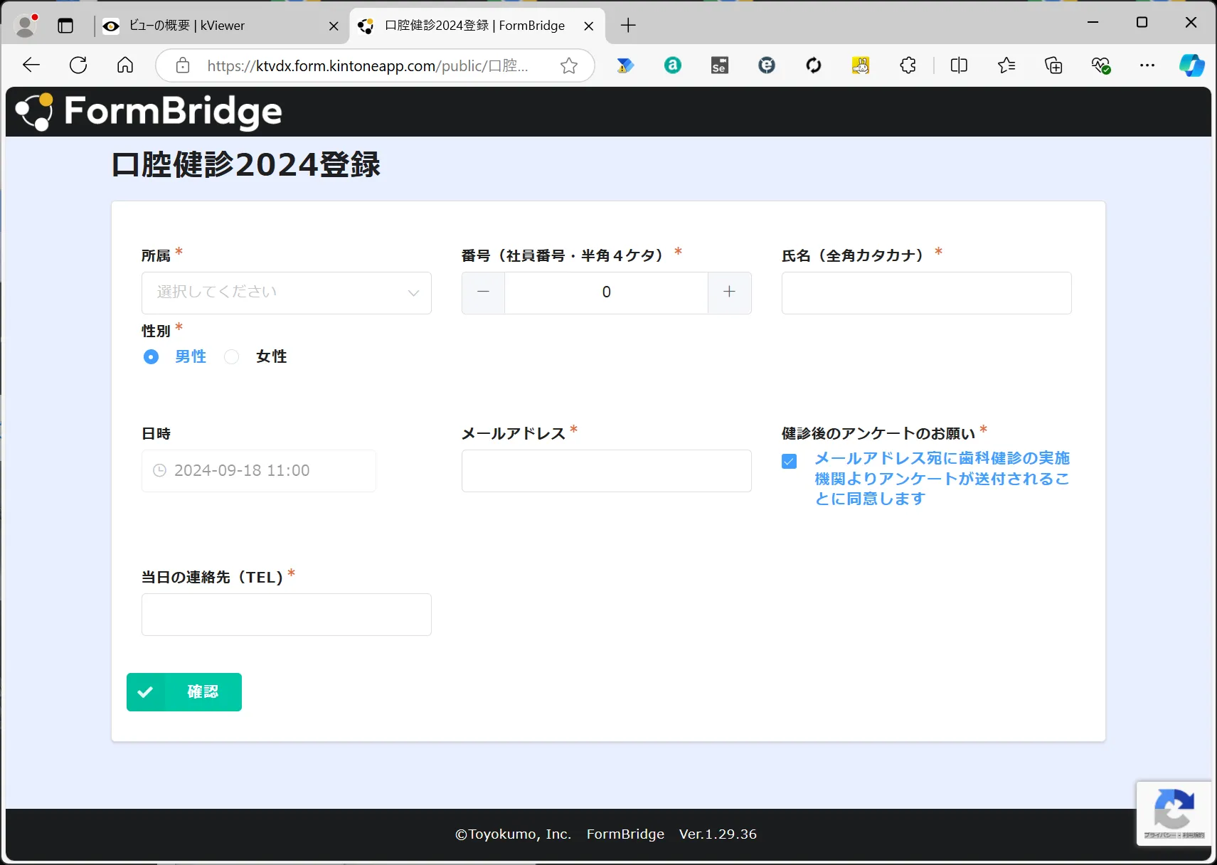This screenshot has height=865, width=1217.
Task: Click the browser refresh icon
Action: [78, 65]
